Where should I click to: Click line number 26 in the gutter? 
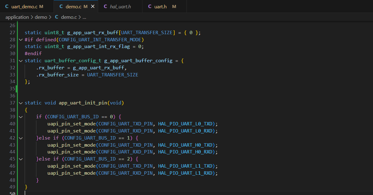click(x=12, y=26)
